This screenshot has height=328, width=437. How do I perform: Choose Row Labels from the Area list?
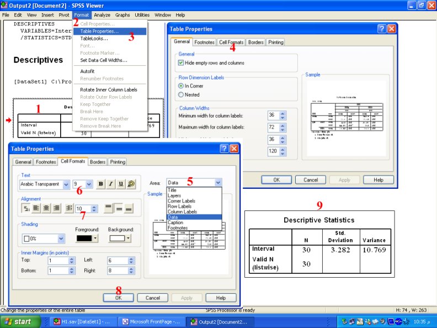[x=194, y=207]
